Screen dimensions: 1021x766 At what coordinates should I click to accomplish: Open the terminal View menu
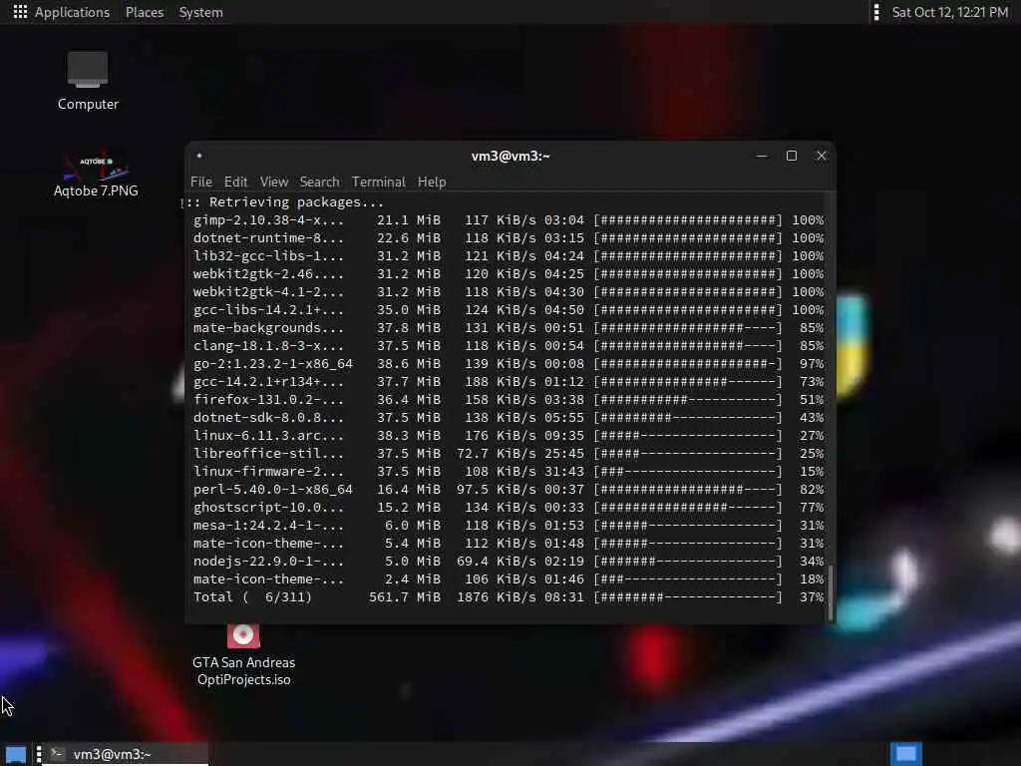(274, 182)
